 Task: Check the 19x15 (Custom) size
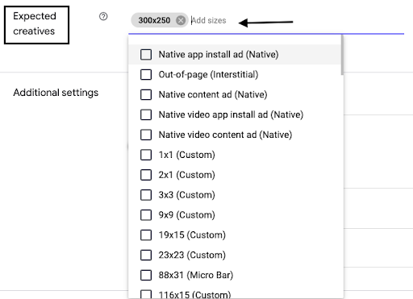(x=146, y=235)
